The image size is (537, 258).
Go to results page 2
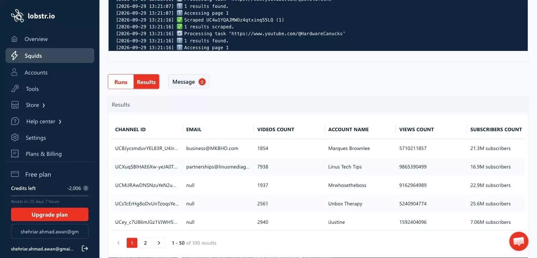[x=145, y=243]
